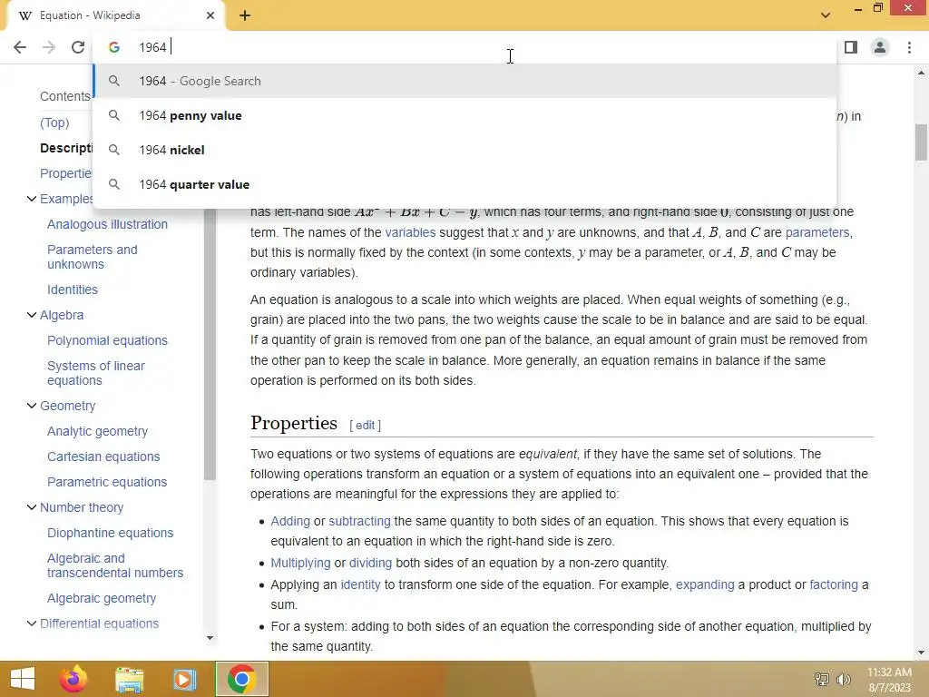Image resolution: width=929 pixels, height=697 pixels.
Task: Choose the '1964 penny value' suggestion
Action: [x=465, y=115]
